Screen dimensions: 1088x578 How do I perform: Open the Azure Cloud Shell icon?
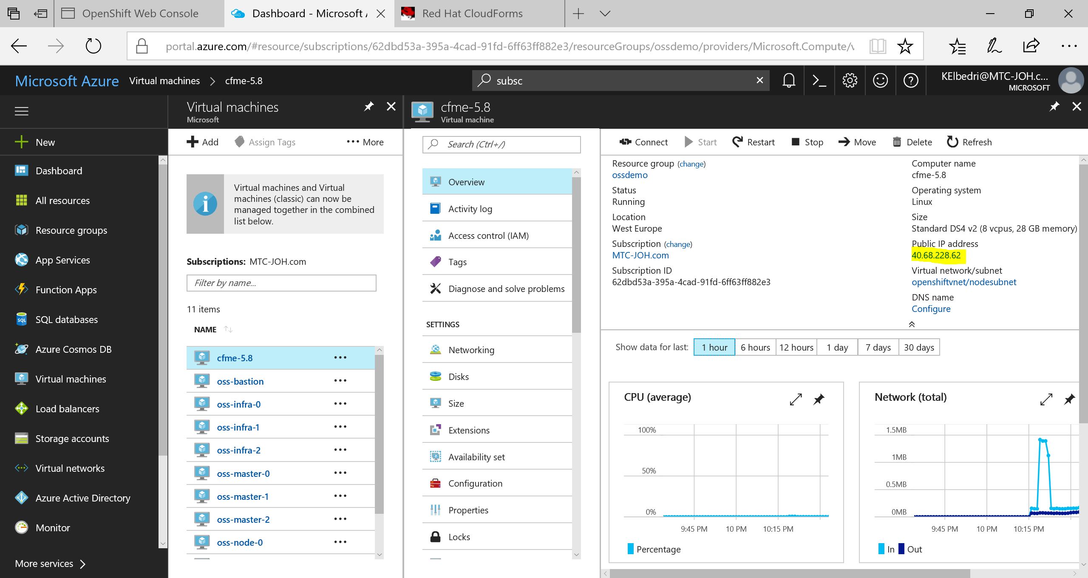click(x=819, y=80)
